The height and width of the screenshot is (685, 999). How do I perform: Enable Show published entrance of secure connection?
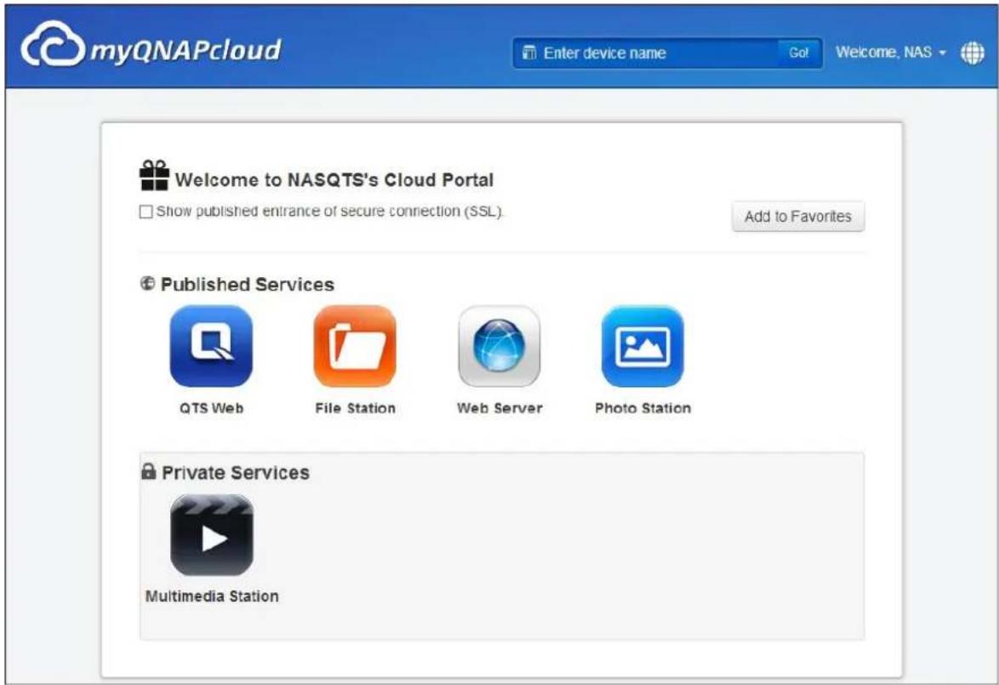[146, 212]
